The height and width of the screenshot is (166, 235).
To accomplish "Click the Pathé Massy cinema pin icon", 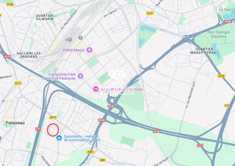I will point(90,50).
